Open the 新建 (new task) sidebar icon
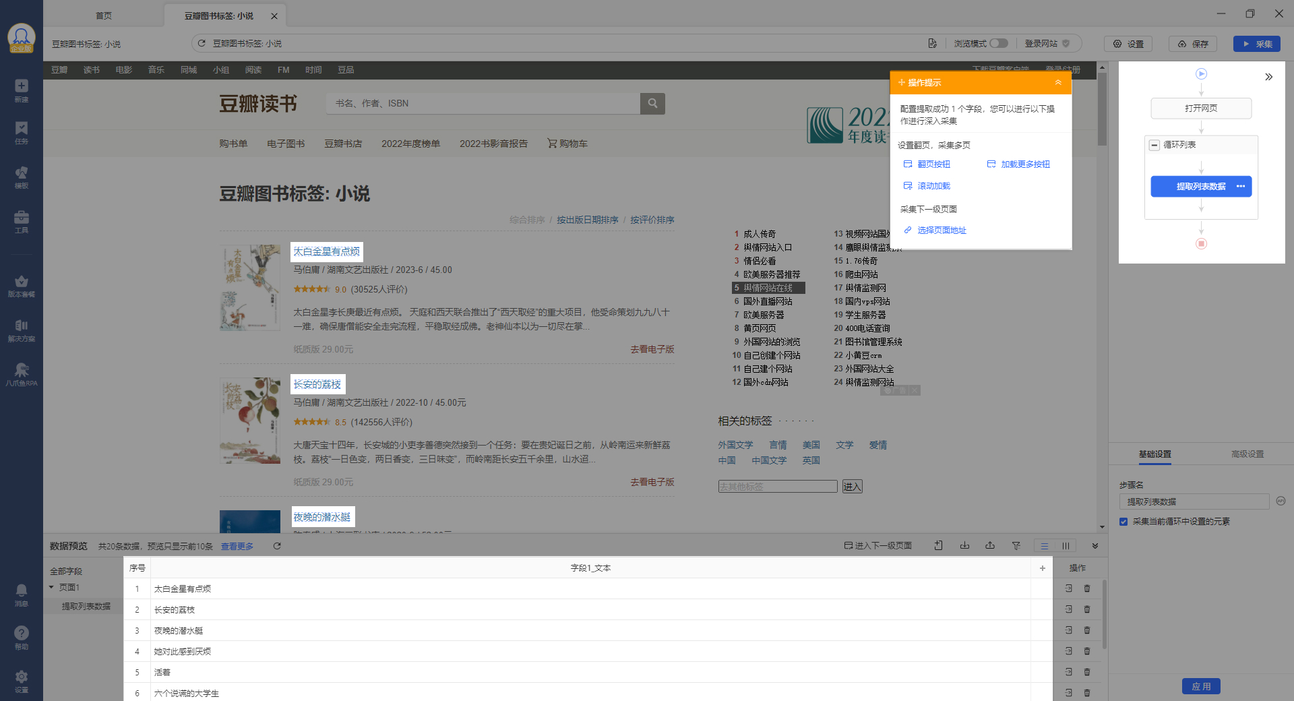This screenshot has width=1294, height=701. pyautogui.click(x=22, y=90)
